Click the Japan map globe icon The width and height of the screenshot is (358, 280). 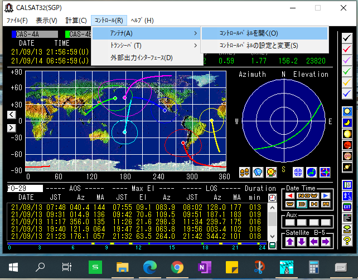coord(311,171)
